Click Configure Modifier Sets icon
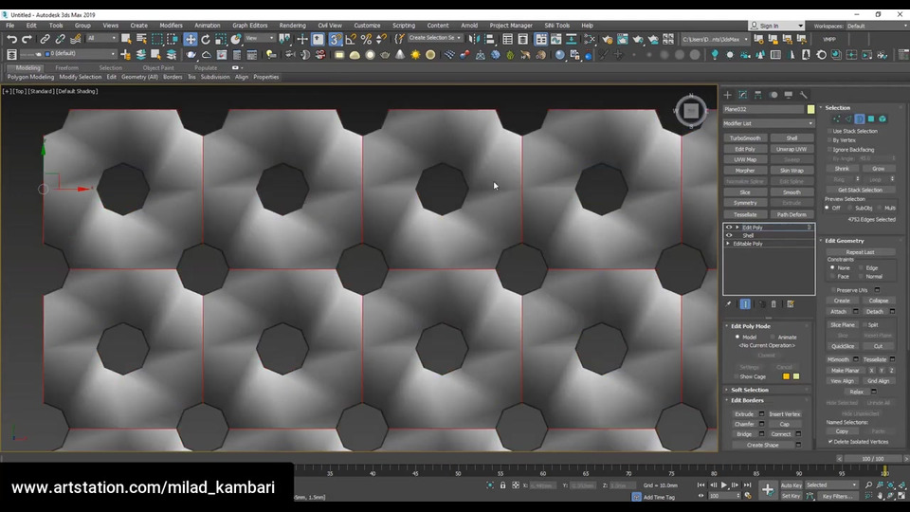910x512 pixels. 791,304
